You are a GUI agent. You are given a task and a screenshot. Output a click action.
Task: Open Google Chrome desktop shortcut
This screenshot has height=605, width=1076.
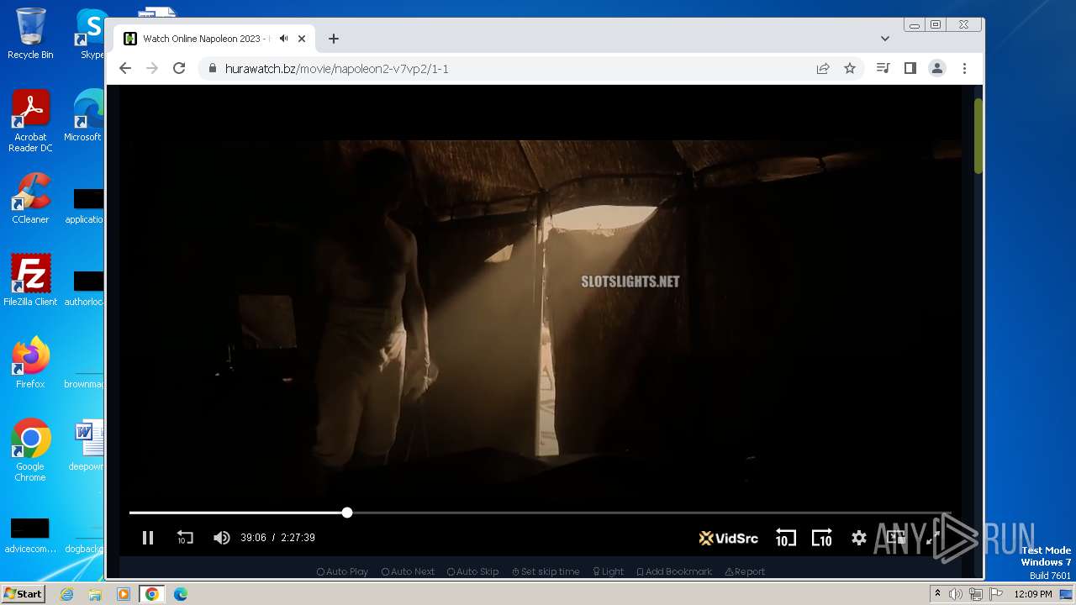[x=30, y=450]
